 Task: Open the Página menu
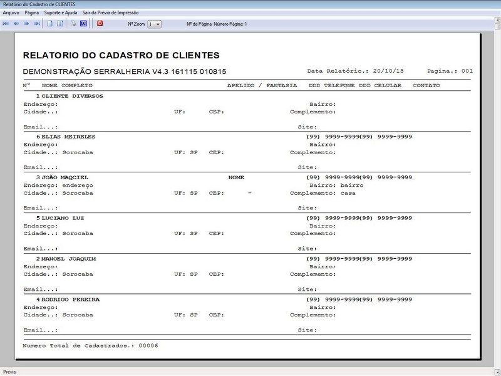click(x=31, y=11)
